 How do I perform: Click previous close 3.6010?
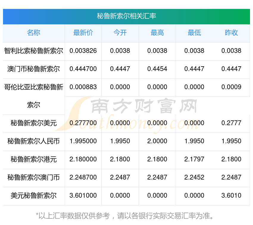click(x=231, y=196)
